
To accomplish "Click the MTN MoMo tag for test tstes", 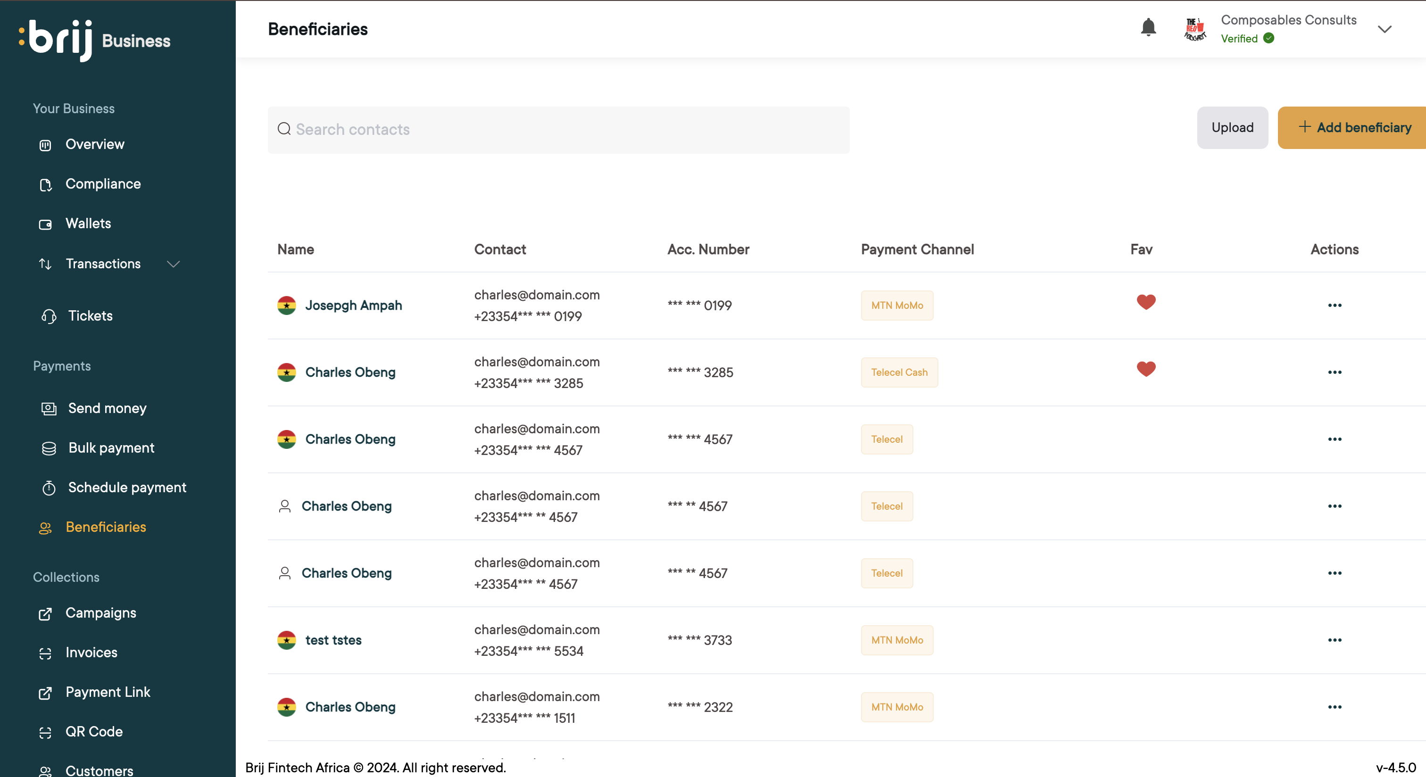I will [896, 640].
